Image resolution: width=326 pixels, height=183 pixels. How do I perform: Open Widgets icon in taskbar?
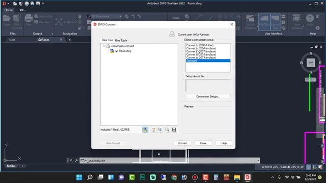pos(111,177)
